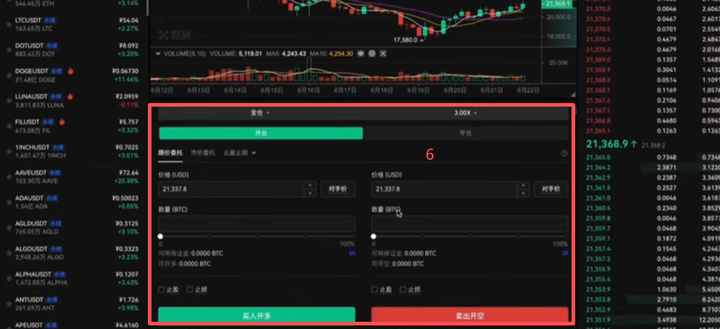Enable 止损 checkbox above 卖出开空

(x=403, y=290)
